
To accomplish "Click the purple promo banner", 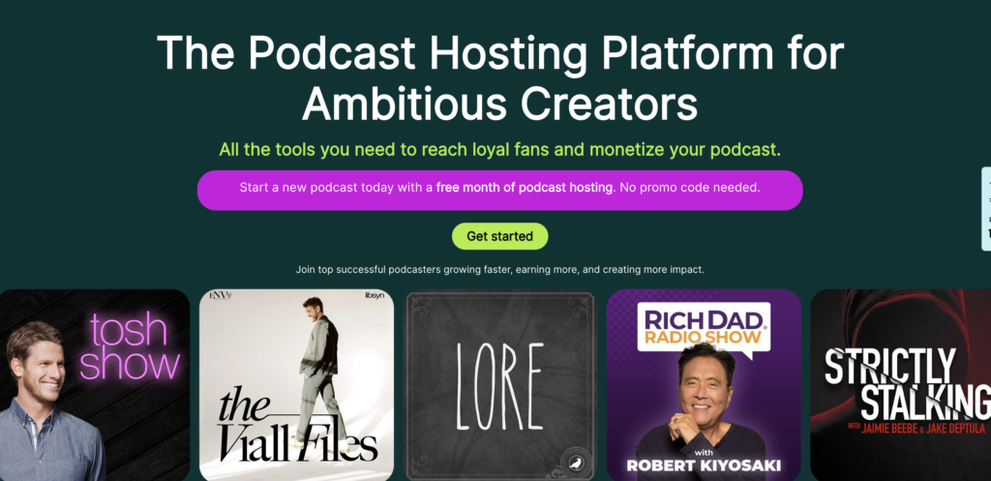I will point(500,191).
